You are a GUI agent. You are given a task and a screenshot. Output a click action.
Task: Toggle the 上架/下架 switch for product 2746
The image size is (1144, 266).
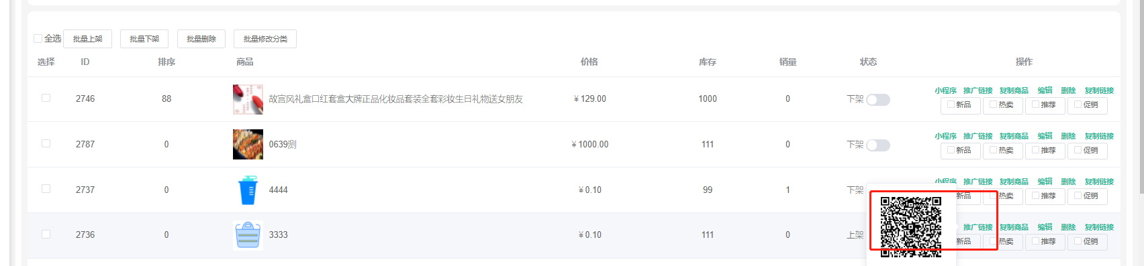(x=878, y=100)
